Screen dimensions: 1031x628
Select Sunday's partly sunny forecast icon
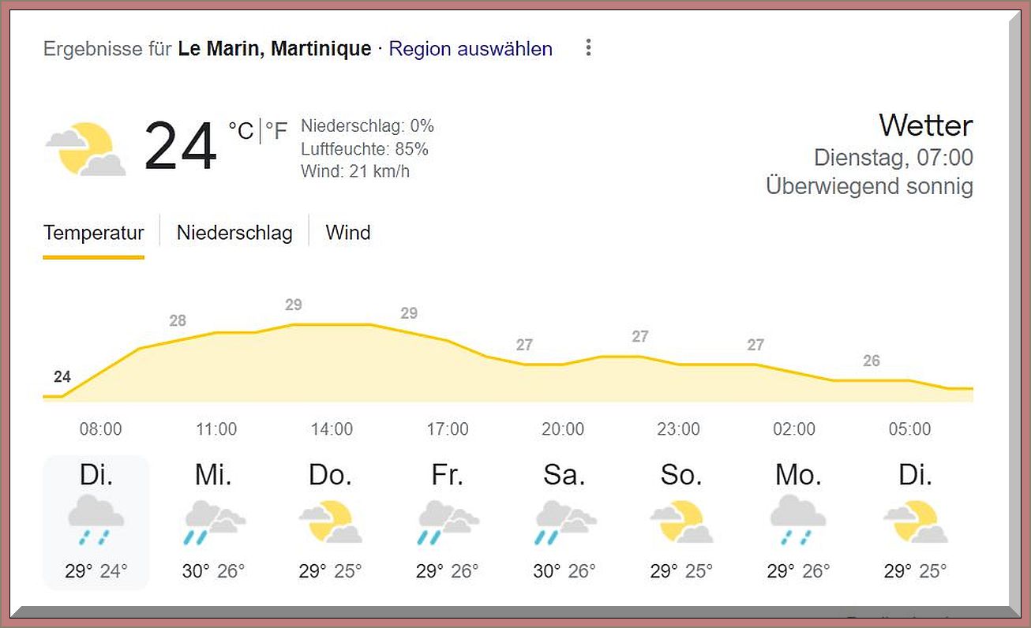pyautogui.click(x=681, y=521)
